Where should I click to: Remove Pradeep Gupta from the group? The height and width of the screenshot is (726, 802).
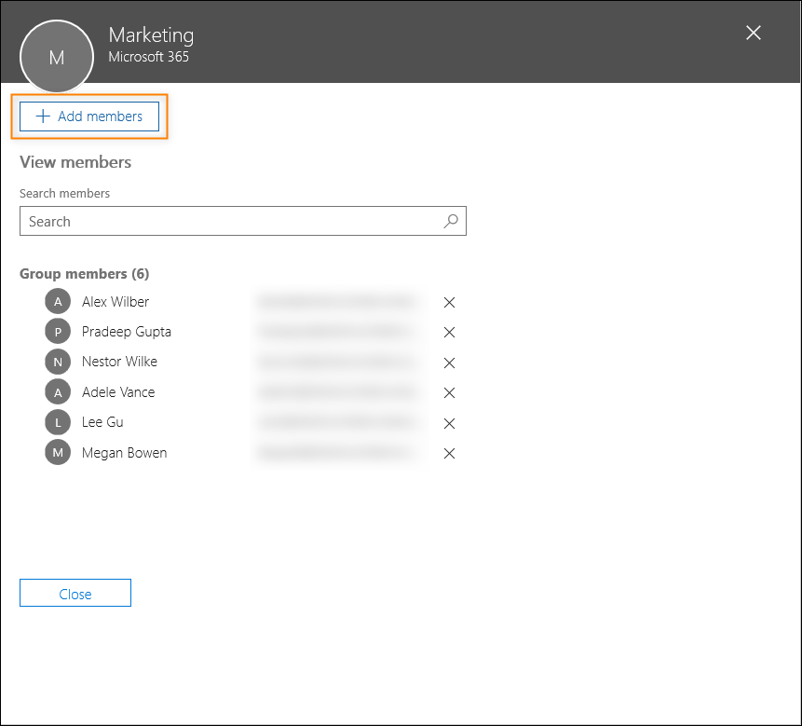(449, 332)
